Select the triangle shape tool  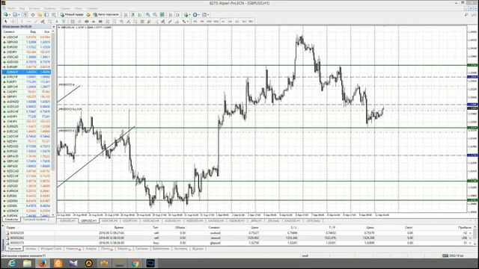94,22
